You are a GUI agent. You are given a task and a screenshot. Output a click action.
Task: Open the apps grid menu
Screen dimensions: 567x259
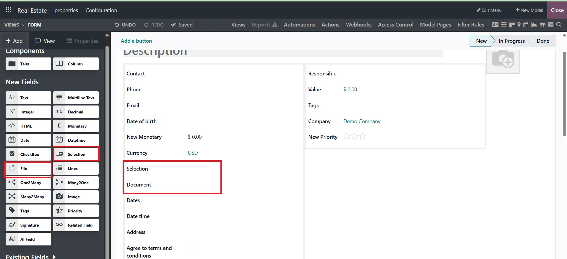9,10
